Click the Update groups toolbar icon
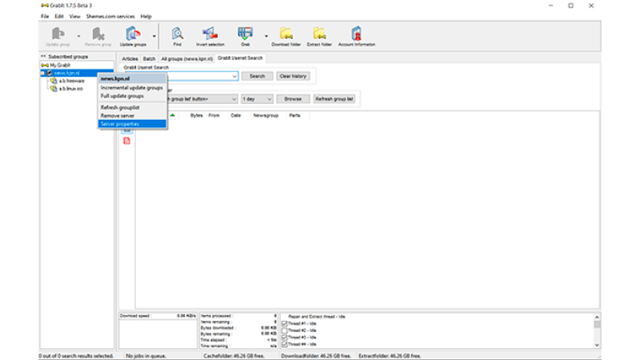 (133, 36)
